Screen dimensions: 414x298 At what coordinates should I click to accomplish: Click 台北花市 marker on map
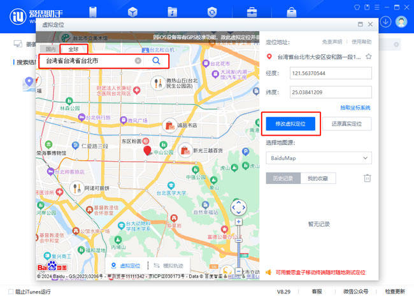click(206, 64)
